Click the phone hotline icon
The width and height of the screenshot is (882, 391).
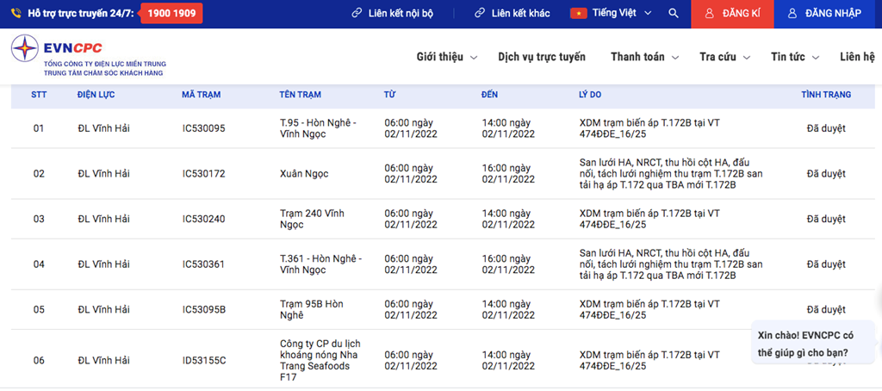pos(16,14)
